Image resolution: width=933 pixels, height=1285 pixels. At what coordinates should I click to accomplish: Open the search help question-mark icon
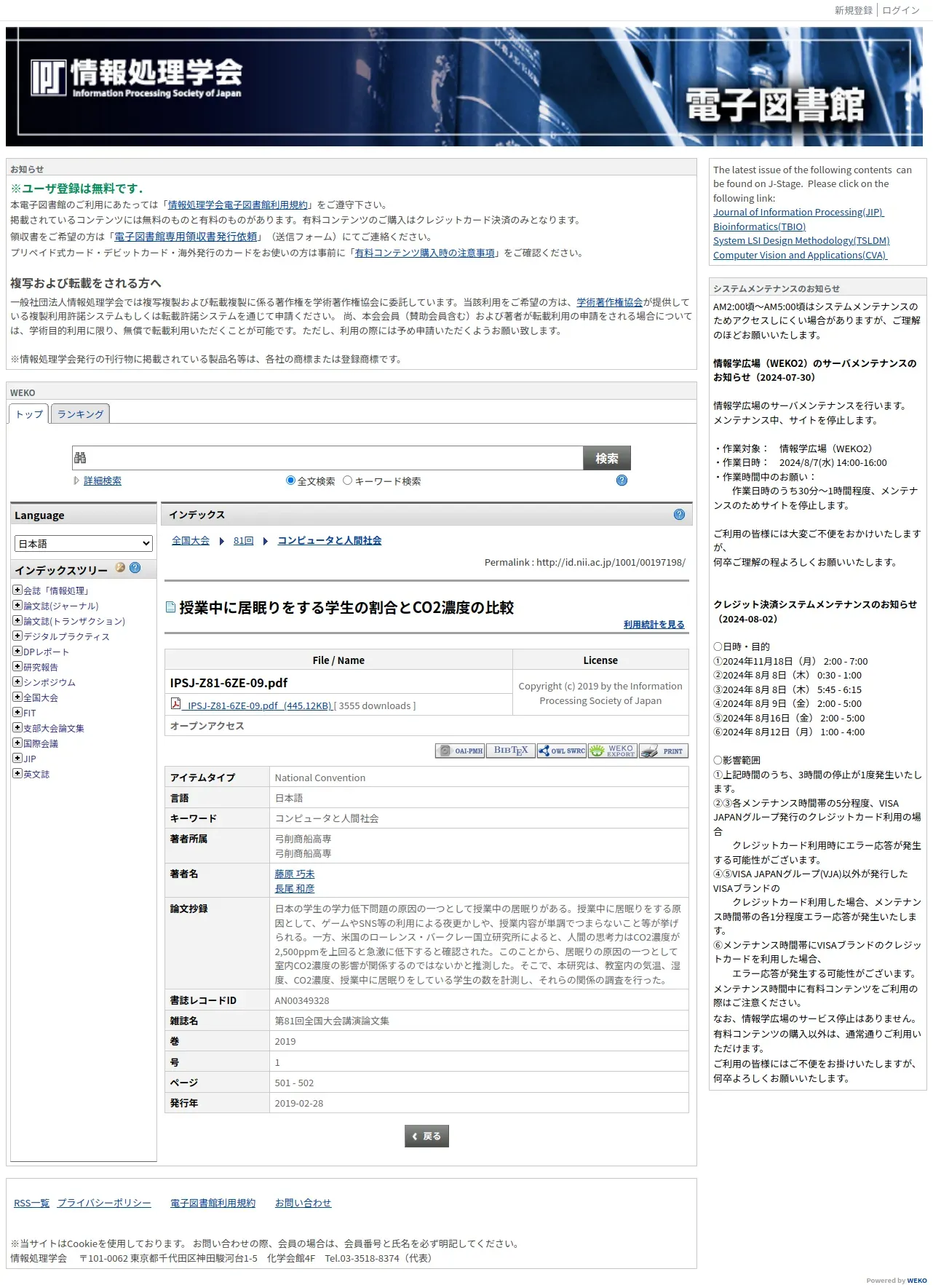(622, 480)
